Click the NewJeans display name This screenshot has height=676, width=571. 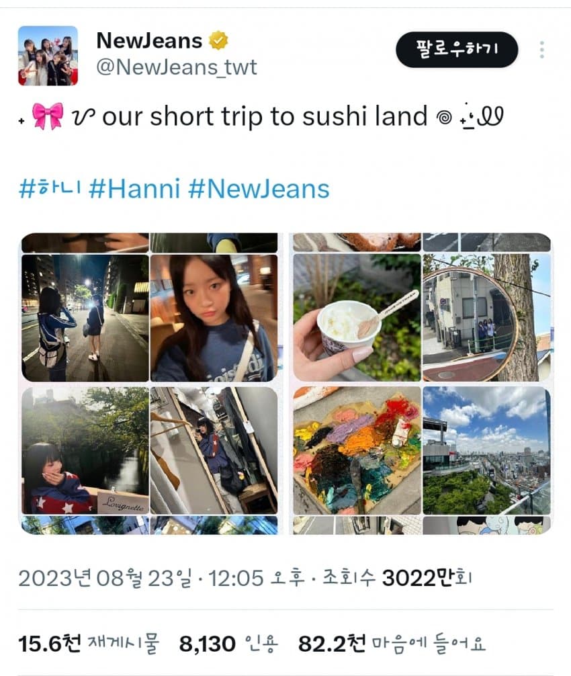(x=149, y=41)
